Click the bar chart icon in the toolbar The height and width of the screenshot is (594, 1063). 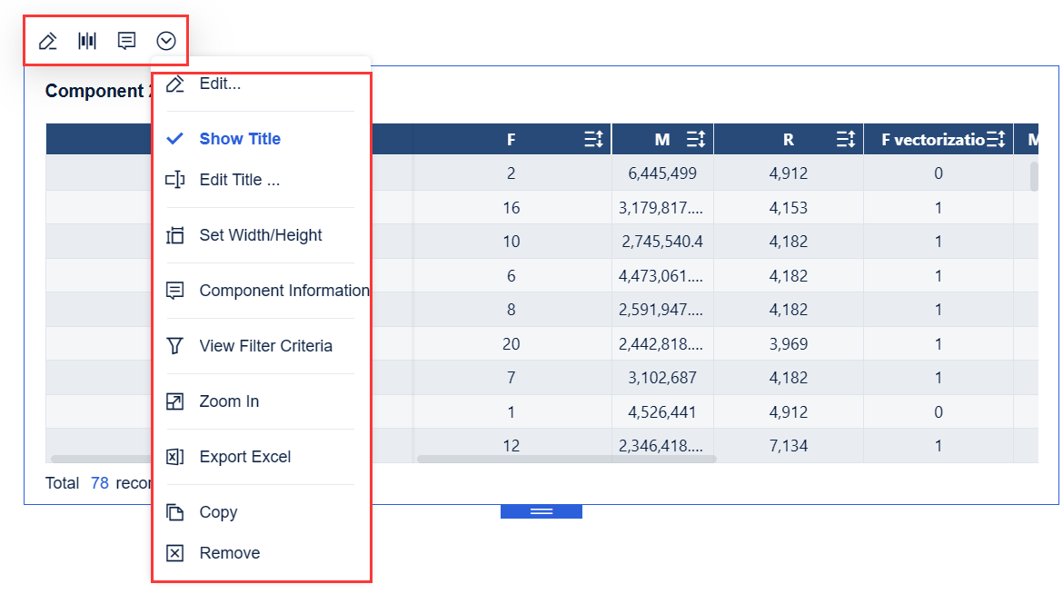[x=86, y=40]
